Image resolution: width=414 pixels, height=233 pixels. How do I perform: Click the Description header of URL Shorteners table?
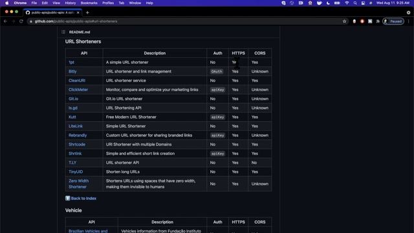coord(155,53)
